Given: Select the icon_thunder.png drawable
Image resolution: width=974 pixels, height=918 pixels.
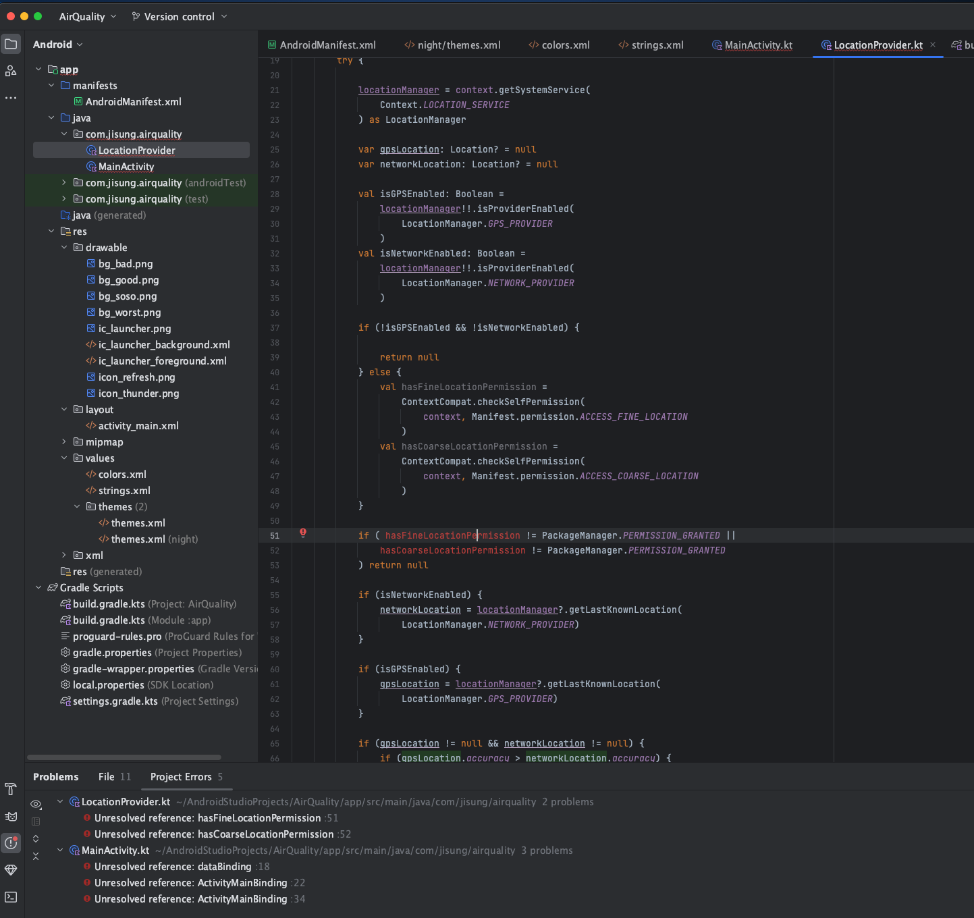Looking at the screenshot, I should point(138,394).
